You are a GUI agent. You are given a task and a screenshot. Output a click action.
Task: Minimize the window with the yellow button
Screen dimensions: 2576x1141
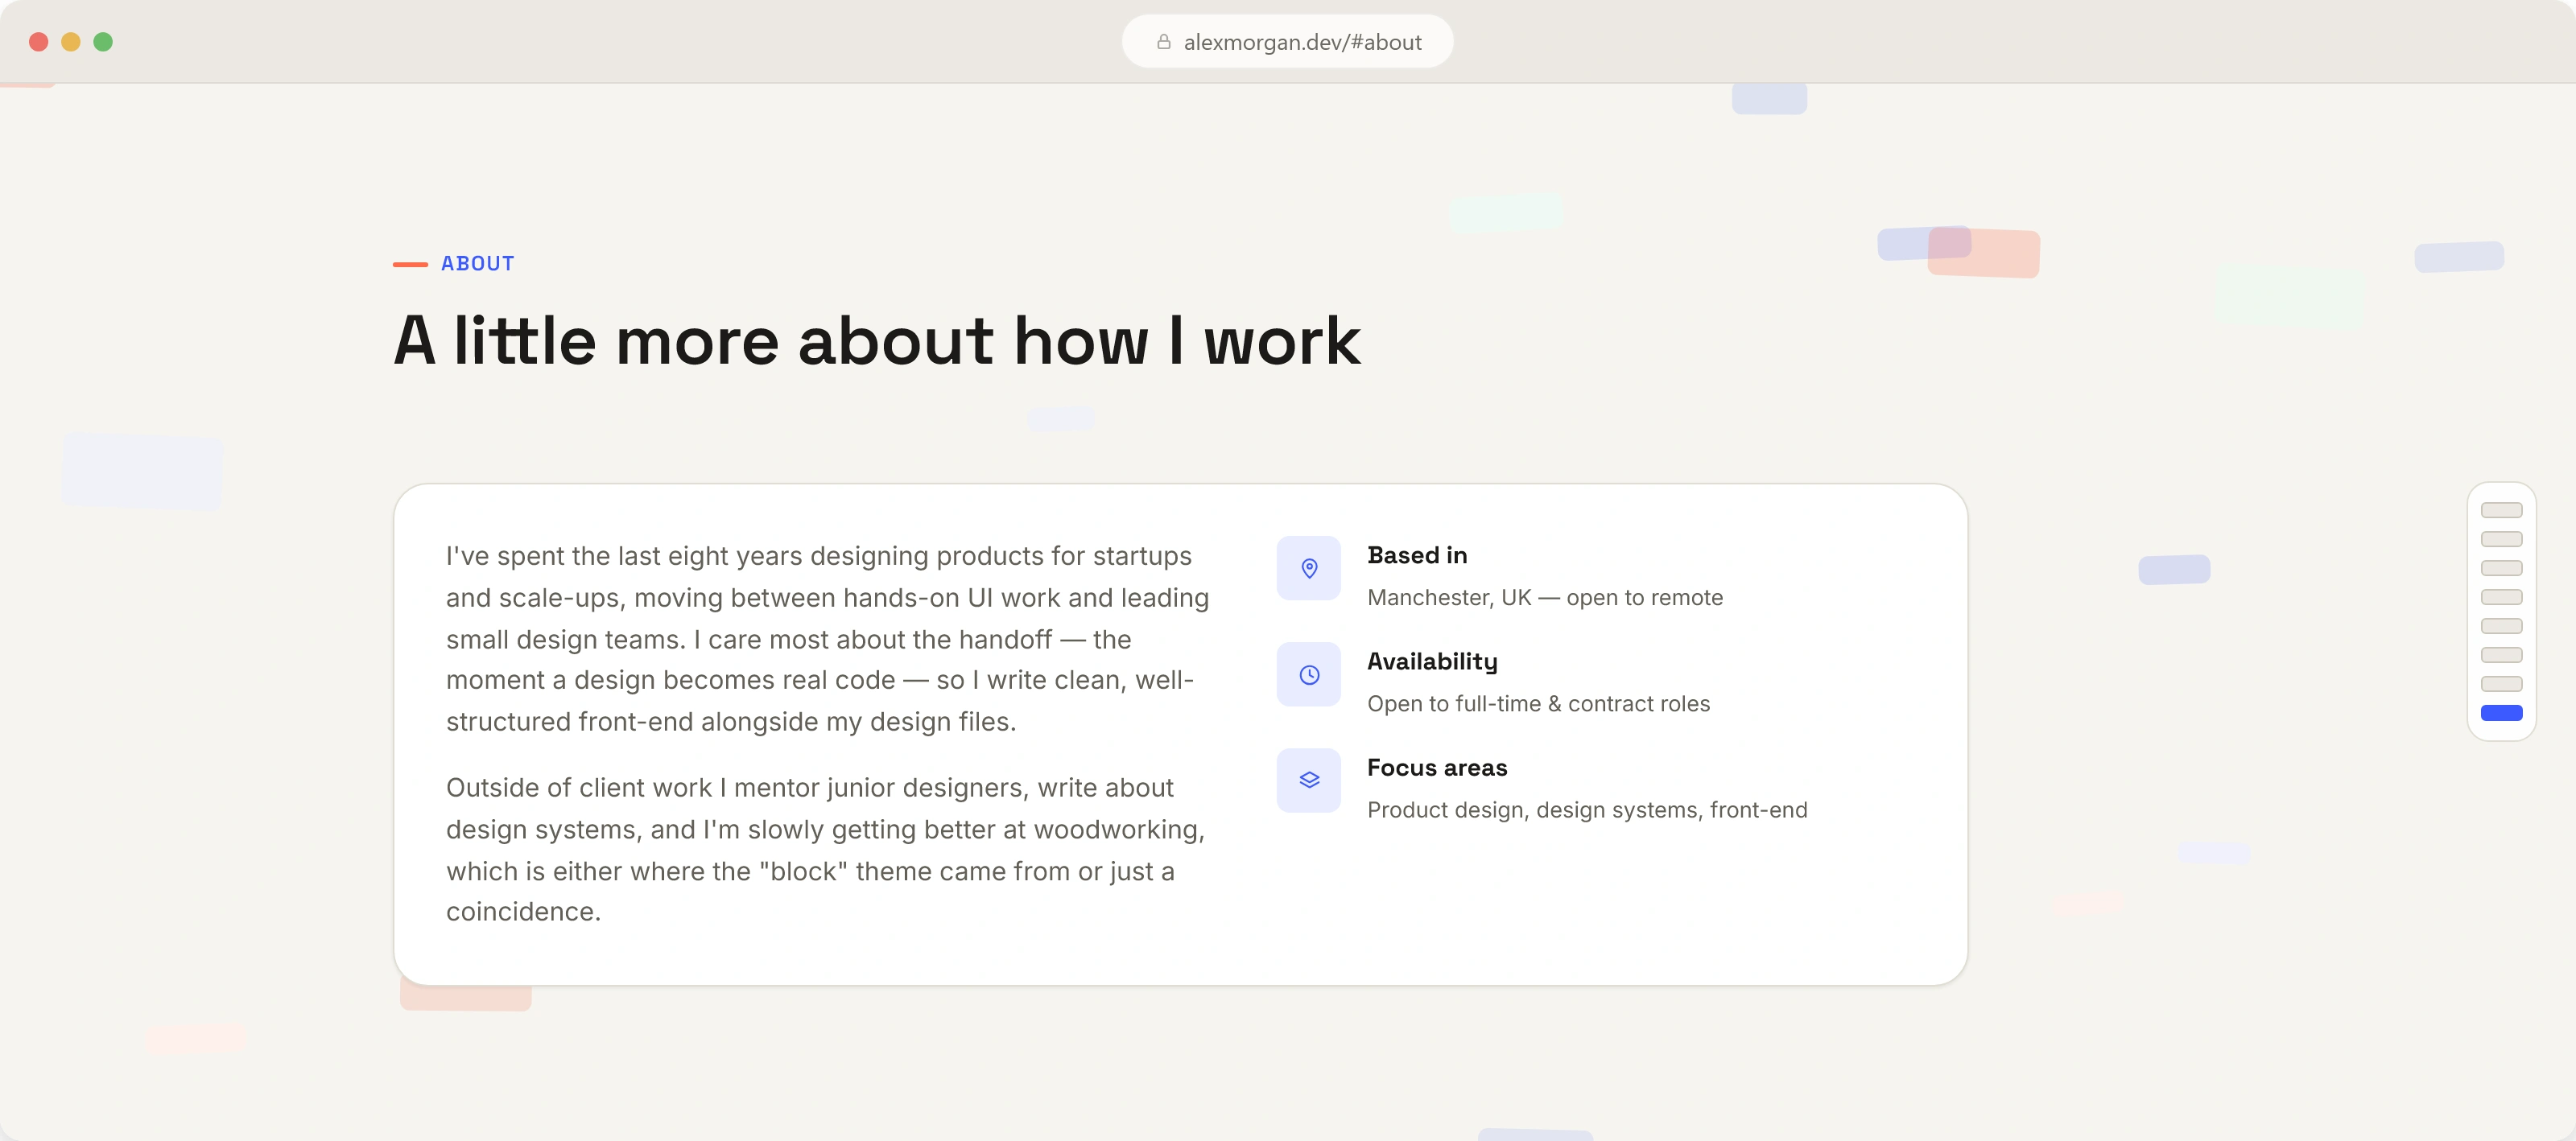pos(71,42)
